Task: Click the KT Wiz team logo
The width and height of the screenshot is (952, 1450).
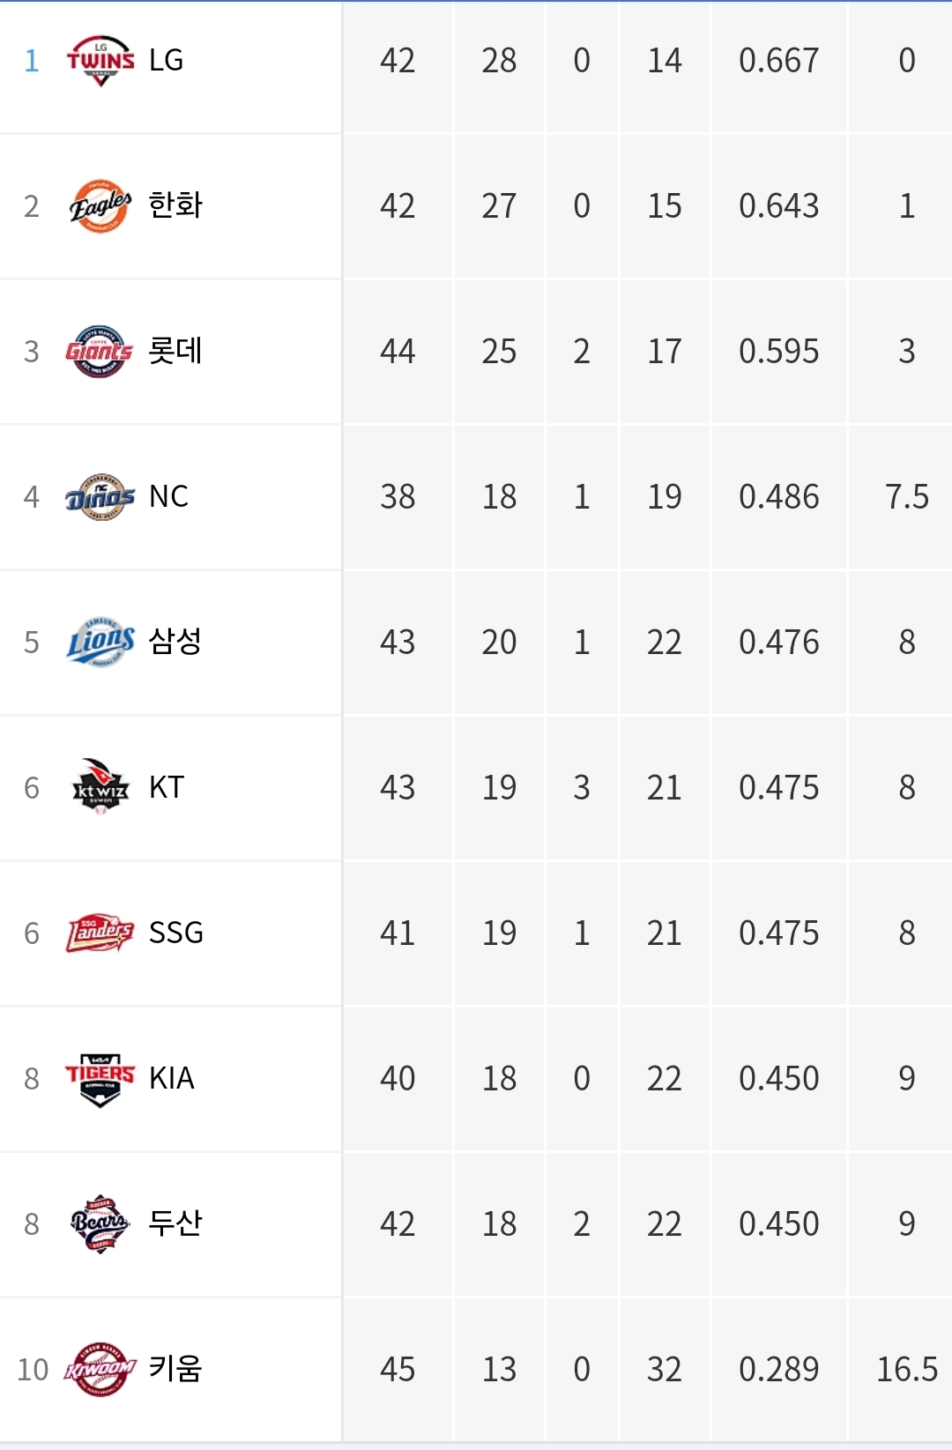Action: (100, 786)
